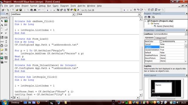Open Add Project type dropdown arrow
The image size is (188, 105).
point(5,10)
